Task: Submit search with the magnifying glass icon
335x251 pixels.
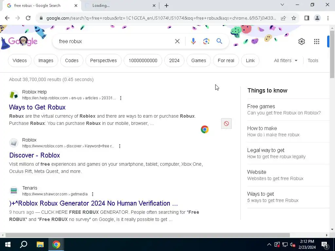Action: pyautogui.click(x=219, y=41)
